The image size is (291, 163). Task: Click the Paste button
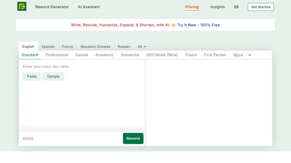click(x=32, y=76)
